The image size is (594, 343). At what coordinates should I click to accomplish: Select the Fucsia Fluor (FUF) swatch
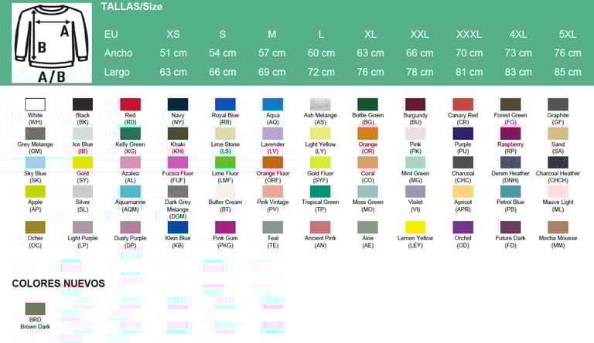tap(177, 162)
